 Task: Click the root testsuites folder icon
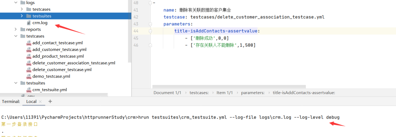tap(22, 83)
